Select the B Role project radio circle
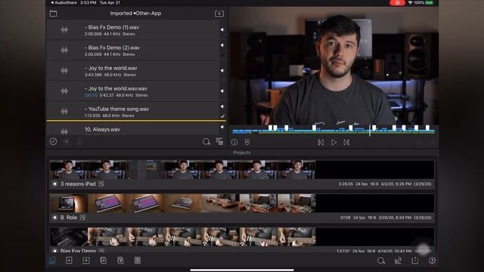The width and height of the screenshot is (484, 272). [x=54, y=218]
